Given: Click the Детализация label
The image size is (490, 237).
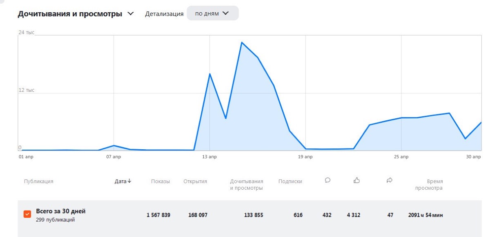Looking at the screenshot, I should tap(164, 13).
